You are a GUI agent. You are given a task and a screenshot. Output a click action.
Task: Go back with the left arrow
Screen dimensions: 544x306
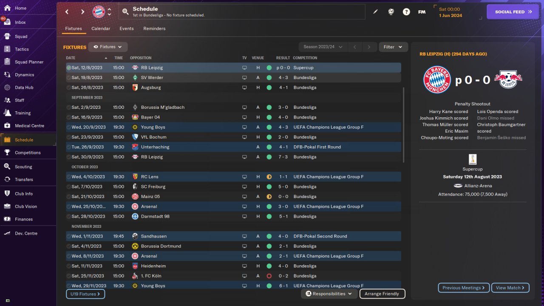(x=67, y=12)
